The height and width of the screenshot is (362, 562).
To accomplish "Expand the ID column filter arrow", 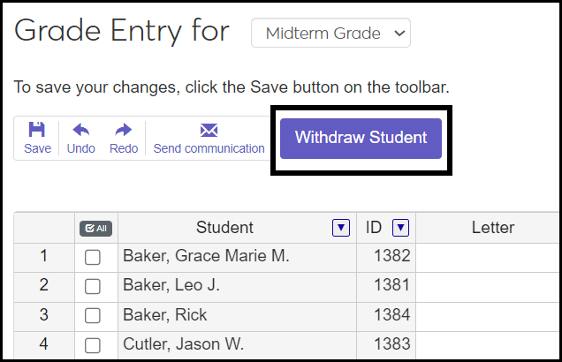I will tap(400, 228).
